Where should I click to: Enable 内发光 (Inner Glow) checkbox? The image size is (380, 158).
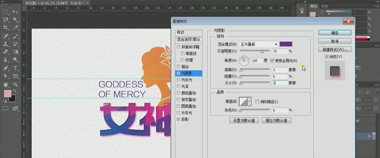click(179, 80)
